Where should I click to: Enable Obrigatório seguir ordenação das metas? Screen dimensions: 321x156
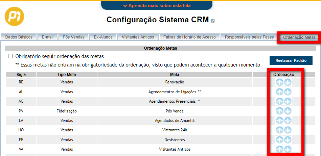point(10,56)
